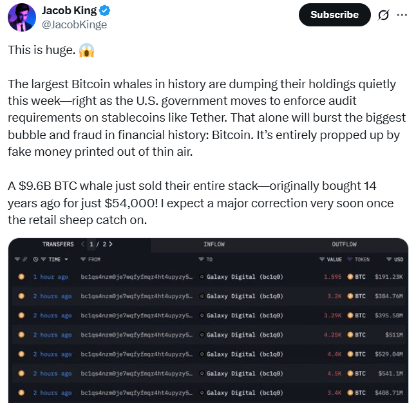Switch to the INFLOW tab
This screenshot has height=403, width=416.
[214, 245]
